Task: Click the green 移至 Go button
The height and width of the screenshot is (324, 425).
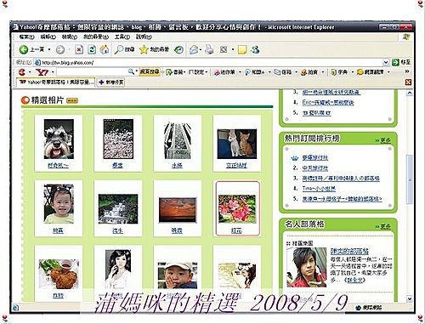Action: pyautogui.click(x=401, y=62)
